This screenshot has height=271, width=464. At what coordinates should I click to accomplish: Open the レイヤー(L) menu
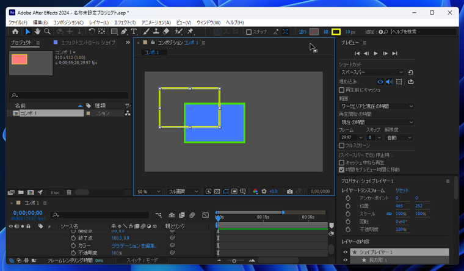98,23
